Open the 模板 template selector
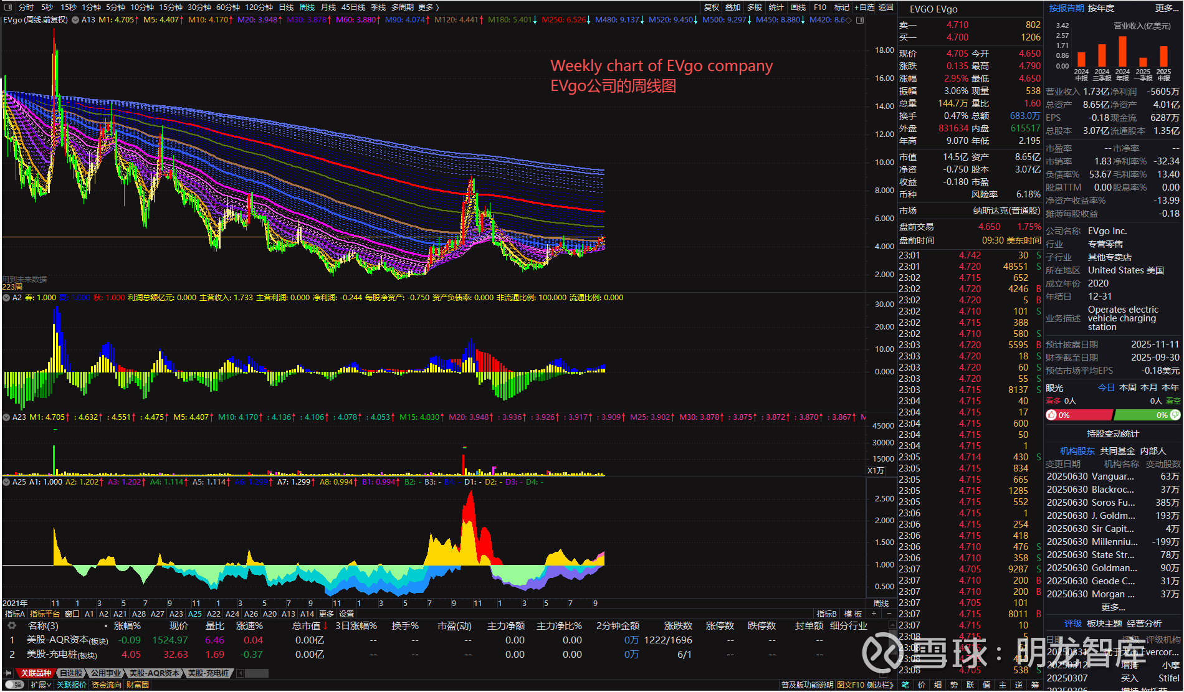1184x692 pixels. pyautogui.click(x=853, y=614)
